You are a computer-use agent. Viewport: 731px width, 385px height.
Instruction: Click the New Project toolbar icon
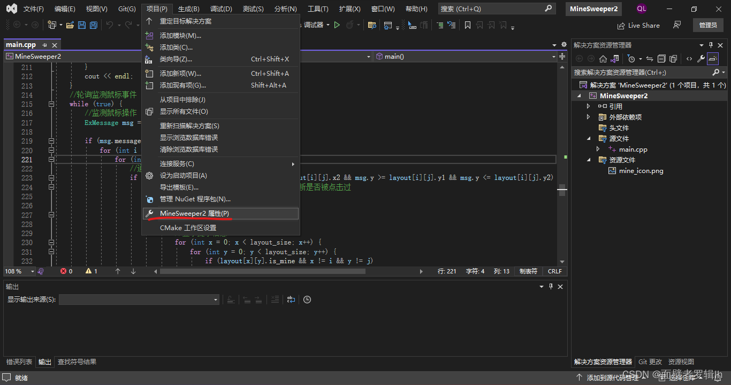click(52, 25)
